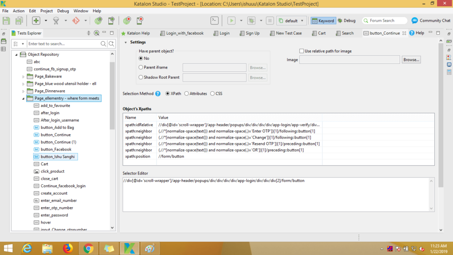Open Internet Explorer from the taskbar
This screenshot has width=453, height=255.
tap(27, 248)
